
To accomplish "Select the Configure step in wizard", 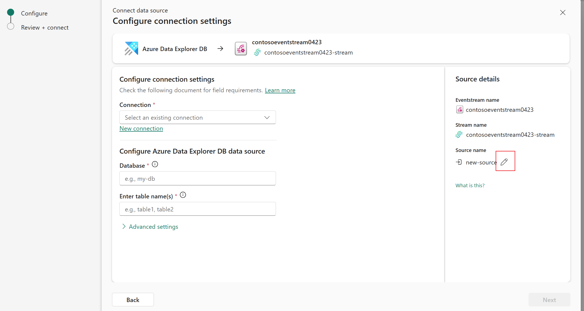I will (34, 13).
